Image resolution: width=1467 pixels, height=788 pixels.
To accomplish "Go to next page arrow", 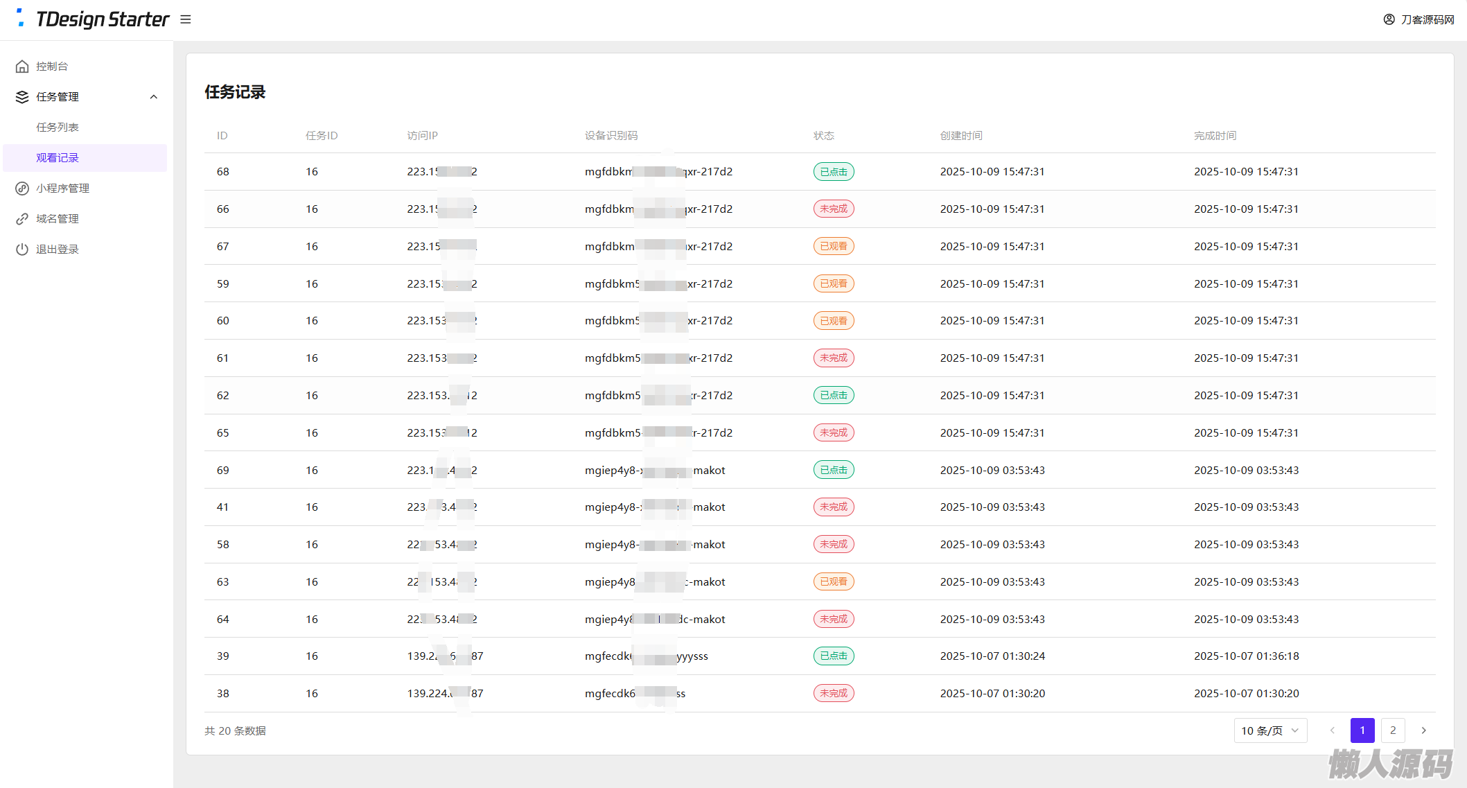I will [x=1423, y=730].
